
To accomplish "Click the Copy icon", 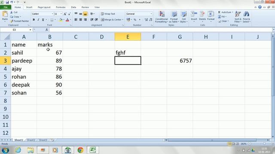I will [12, 17].
